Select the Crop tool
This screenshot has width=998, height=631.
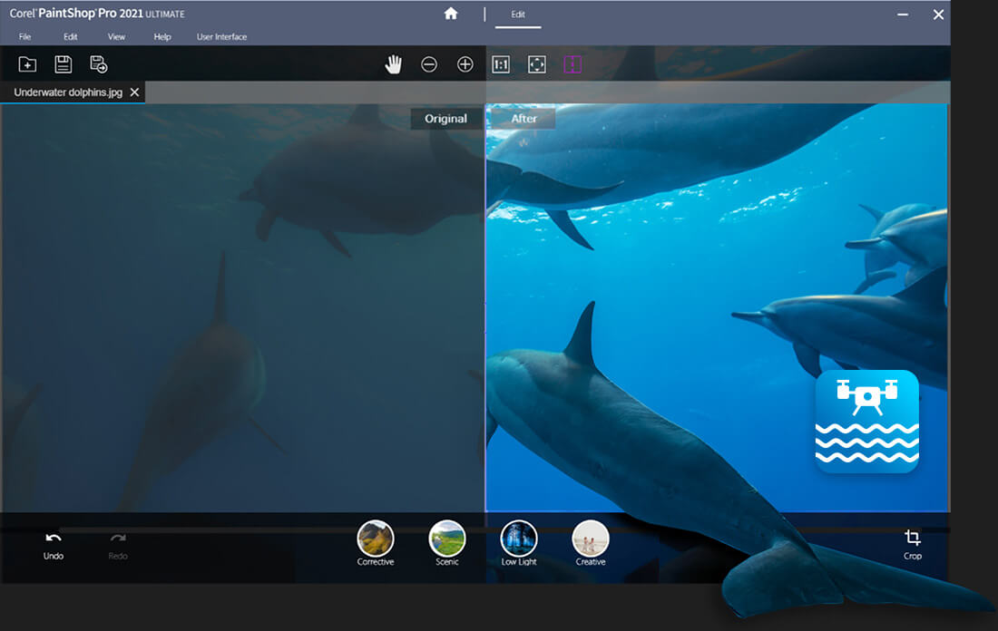(913, 543)
